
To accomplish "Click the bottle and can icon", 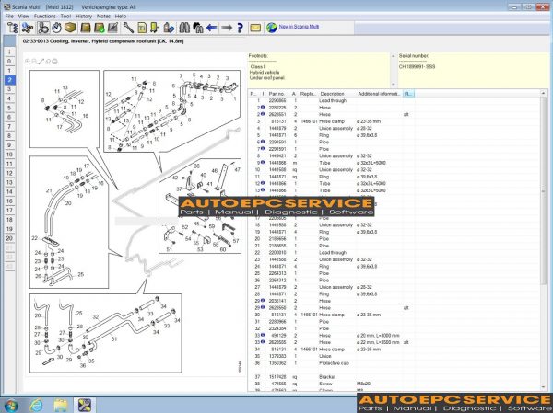I will pyautogui.click(x=169, y=28).
